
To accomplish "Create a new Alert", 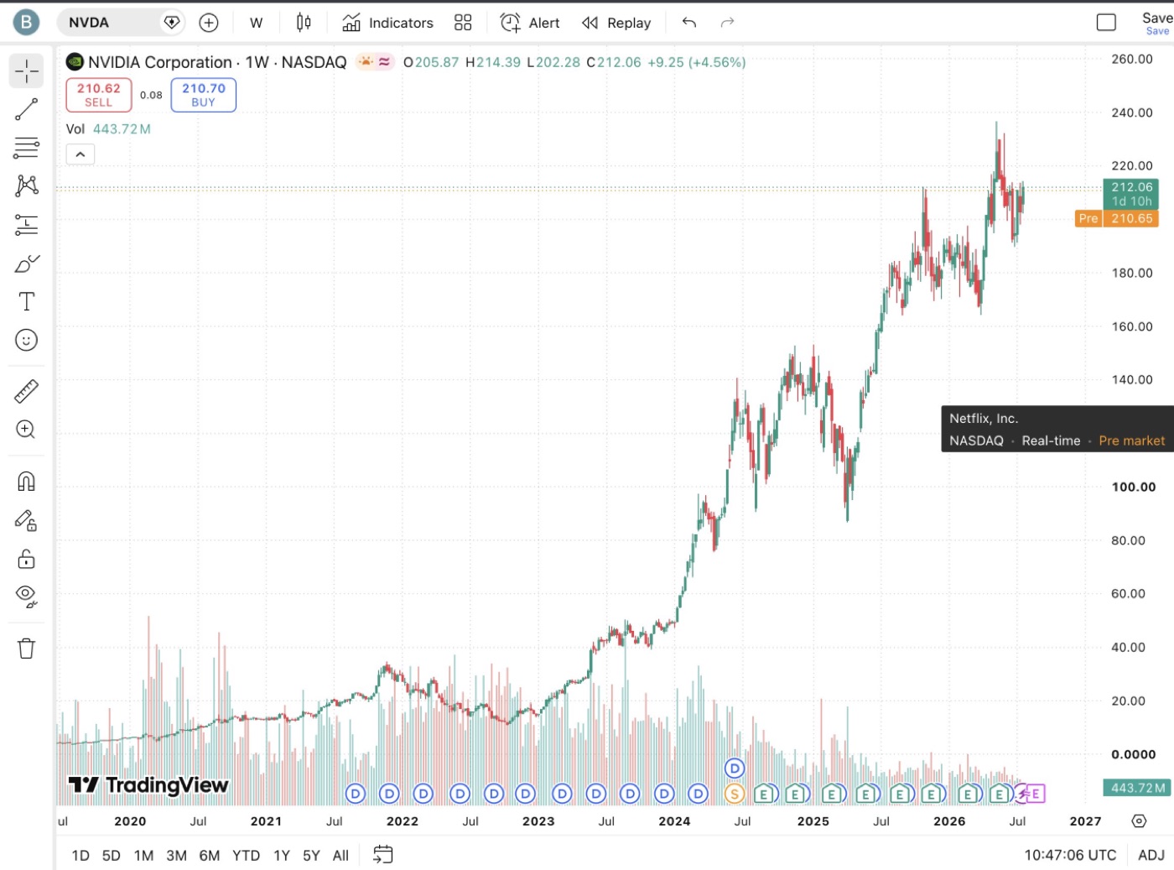I will point(530,23).
